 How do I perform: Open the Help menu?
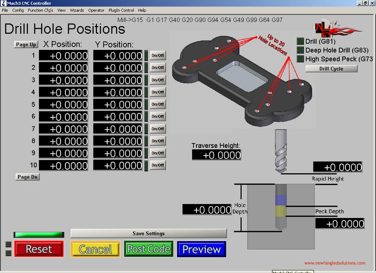tap(142, 10)
